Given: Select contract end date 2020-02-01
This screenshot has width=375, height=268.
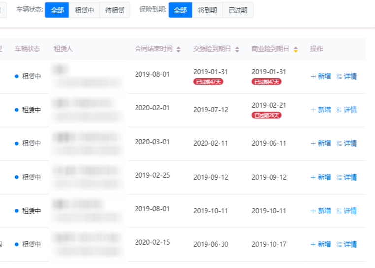Looking at the screenshot, I should (152, 108).
